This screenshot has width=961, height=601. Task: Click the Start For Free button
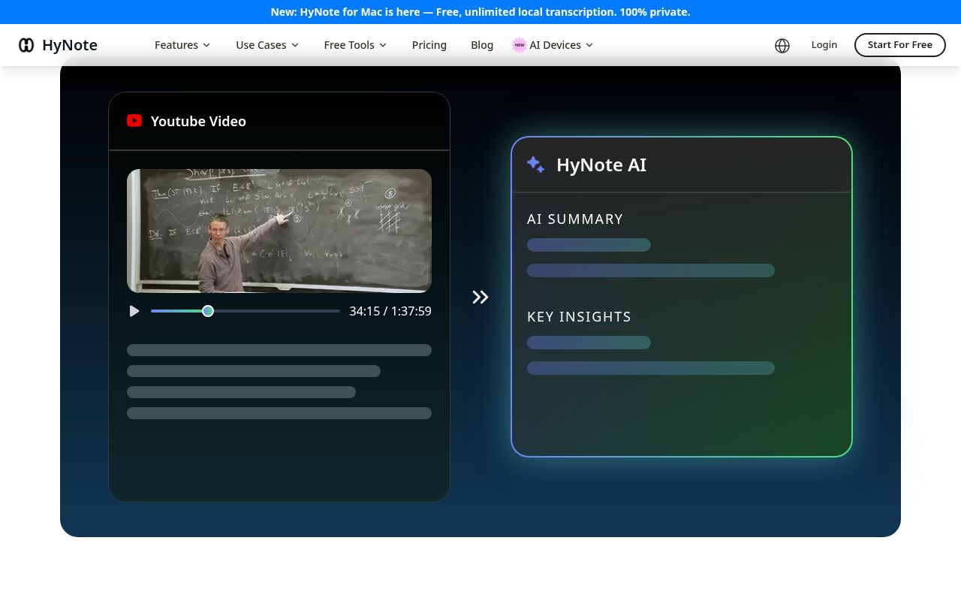(x=900, y=45)
